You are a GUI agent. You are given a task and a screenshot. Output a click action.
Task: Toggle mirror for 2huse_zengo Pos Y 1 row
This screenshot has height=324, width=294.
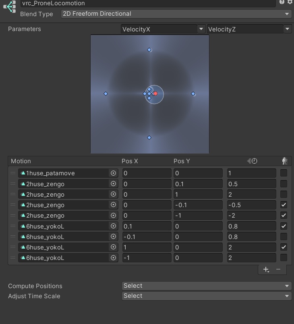(284, 194)
